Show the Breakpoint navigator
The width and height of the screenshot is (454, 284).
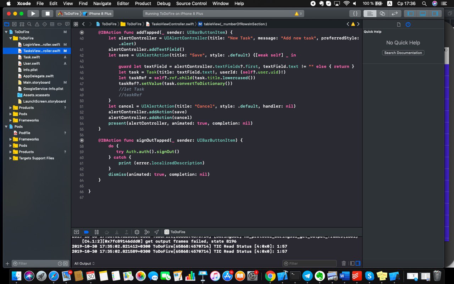pyautogui.click(x=60, y=24)
